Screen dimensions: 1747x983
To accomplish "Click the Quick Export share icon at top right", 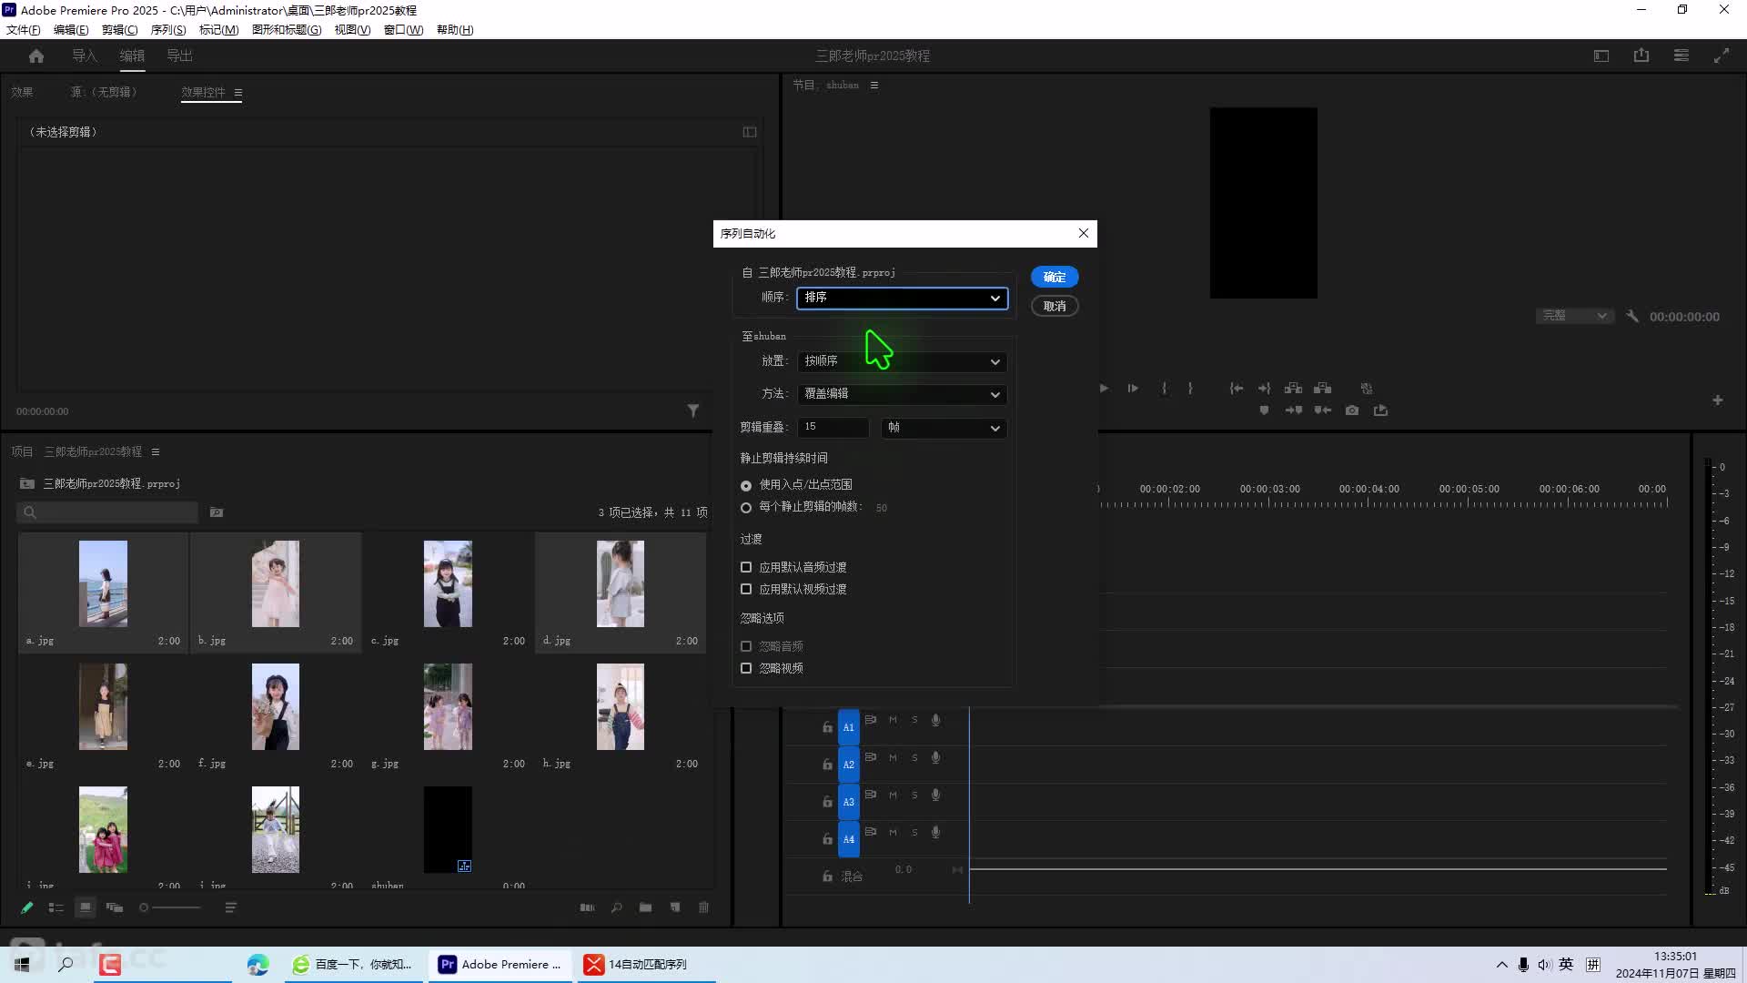I will tap(1641, 56).
